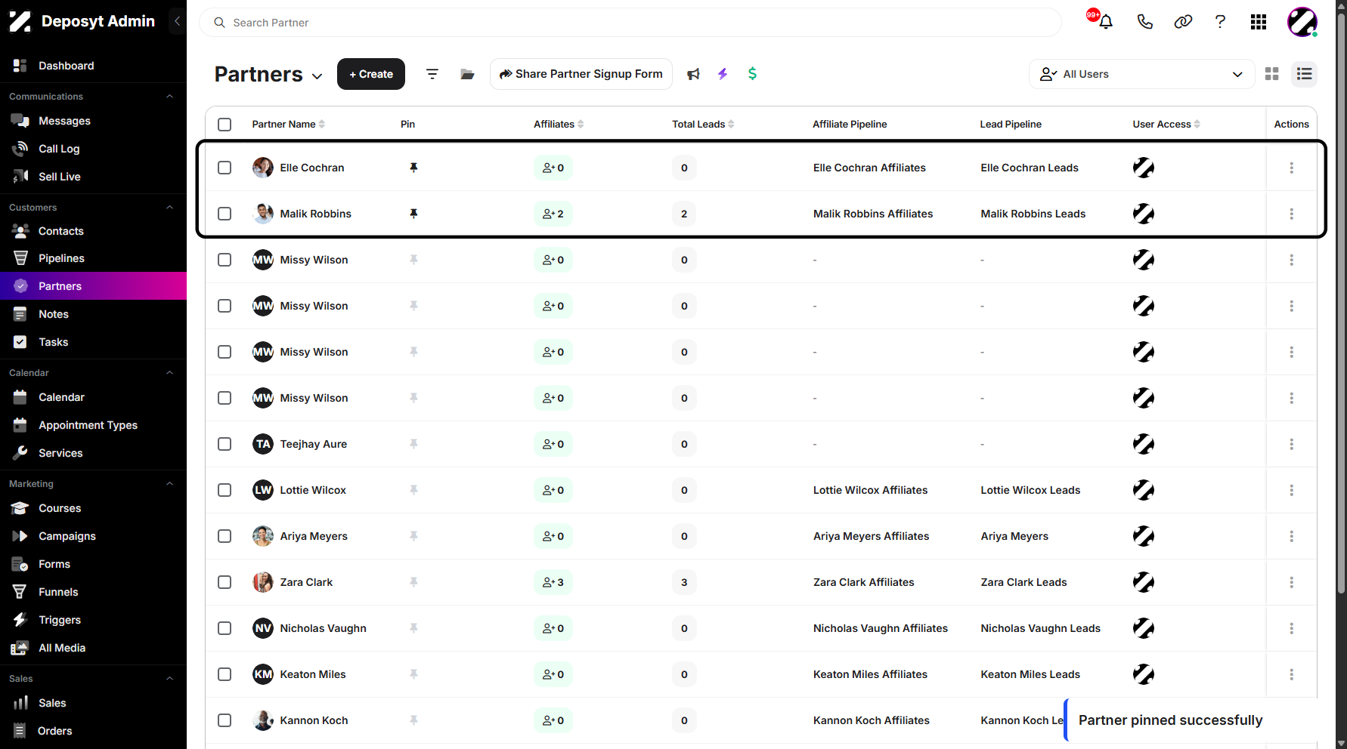Open the All Users dropdown
The width and height of the screenshot is (1347, 749).
1141,74
